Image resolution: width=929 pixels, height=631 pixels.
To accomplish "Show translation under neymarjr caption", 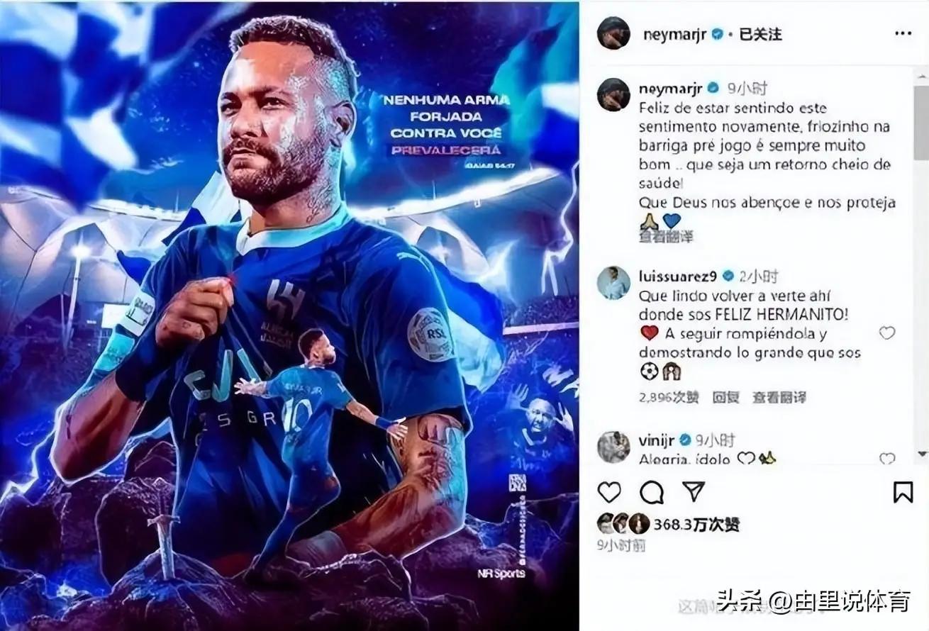I will coord(666,237).
